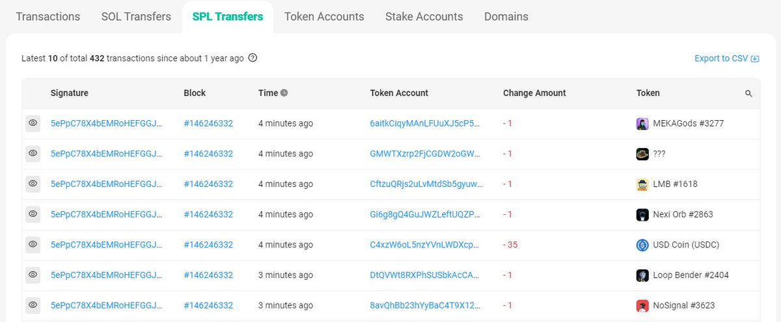This screenshot has width=781, height=322.
Task: Open the Domains tab
Action: (506, 17)
